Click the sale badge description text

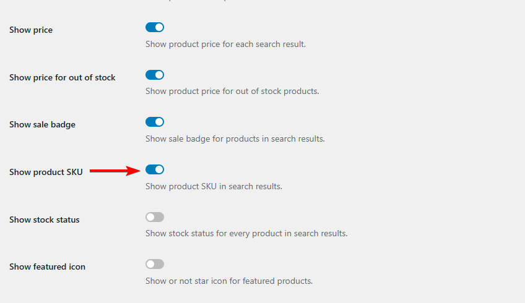click(x=235, y=139)
